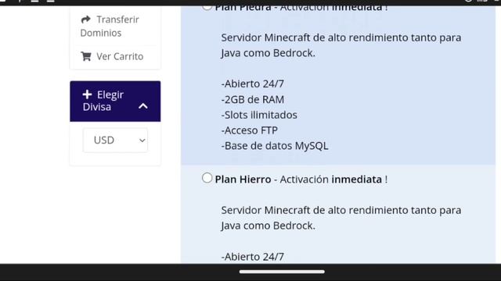Click the '-Acceso FTP' line
This screenshot has height=281, width=501.
coord(249,130)
